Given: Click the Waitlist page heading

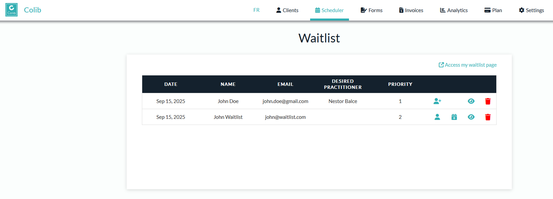Looking at the screenshot, I should point(319,38).
